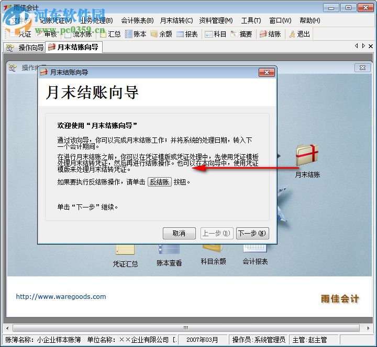The width and height of the screenshot is (377, 347).
Task: Open the 流水账 toolbar item
Action: (79, 34)
